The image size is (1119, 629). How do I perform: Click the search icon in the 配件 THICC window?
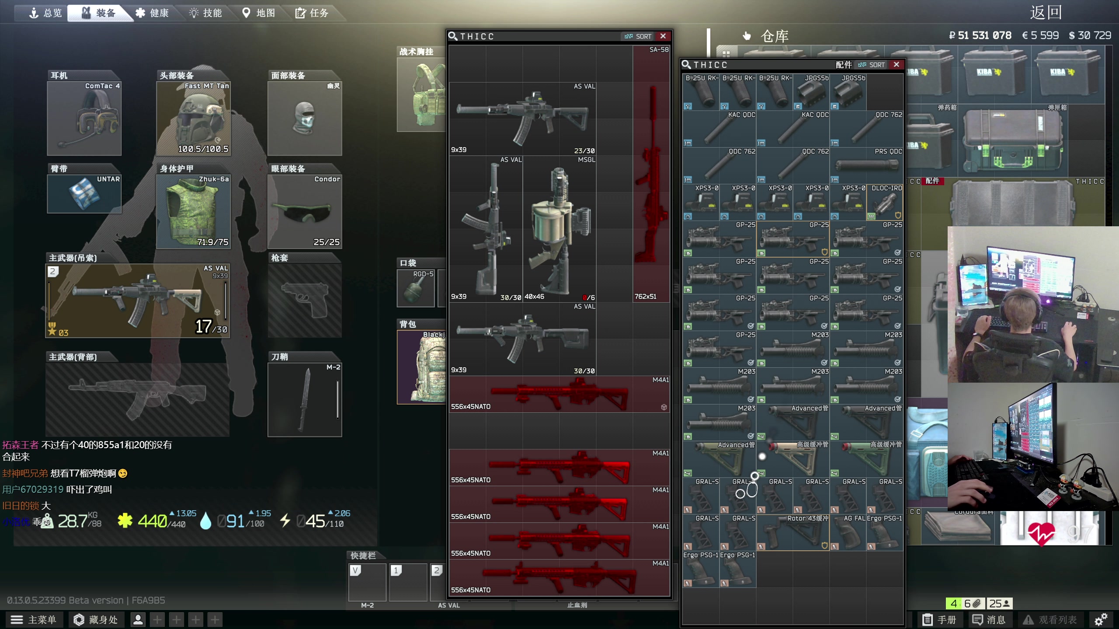click(x=686, y=65)
